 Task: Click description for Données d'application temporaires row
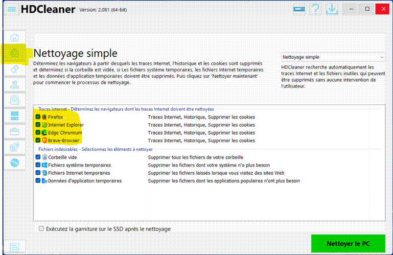224,181
